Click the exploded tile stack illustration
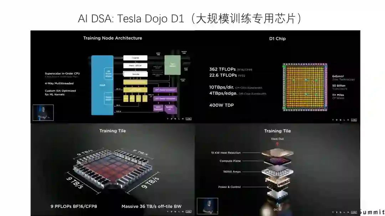Screen dimensions: 385x216 pos(277,174)
